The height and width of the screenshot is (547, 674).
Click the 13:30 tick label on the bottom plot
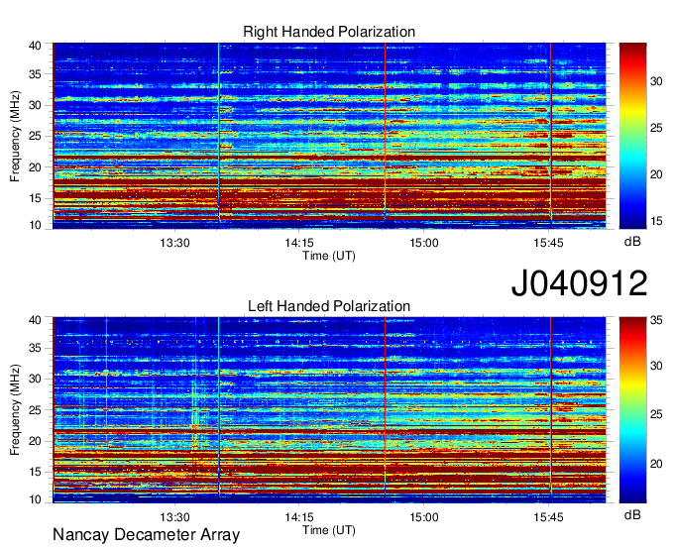(174, 517)
